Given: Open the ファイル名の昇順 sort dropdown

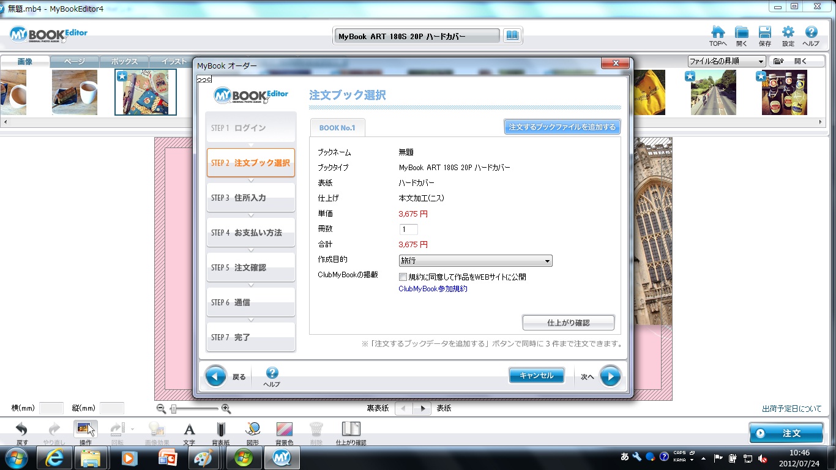Looking at the screenshot, I should 726,61.
